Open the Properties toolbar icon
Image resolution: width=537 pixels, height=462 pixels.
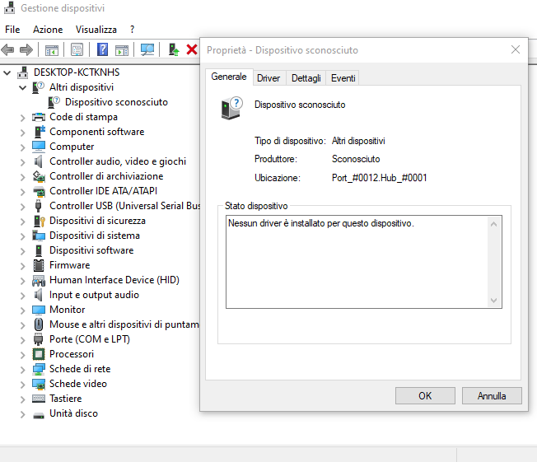[77, 50]
